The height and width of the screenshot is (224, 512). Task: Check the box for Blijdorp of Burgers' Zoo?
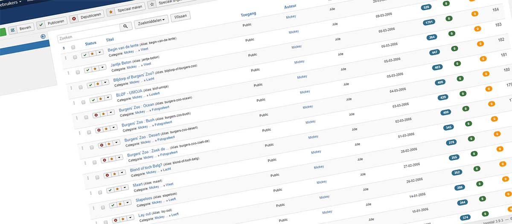click(x=80, y=87)
